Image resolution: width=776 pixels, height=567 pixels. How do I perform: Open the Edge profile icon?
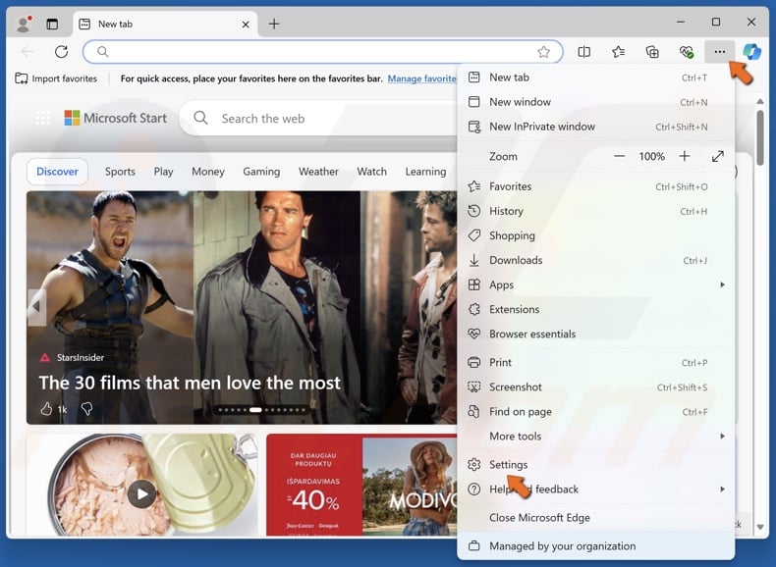[24, 24]
